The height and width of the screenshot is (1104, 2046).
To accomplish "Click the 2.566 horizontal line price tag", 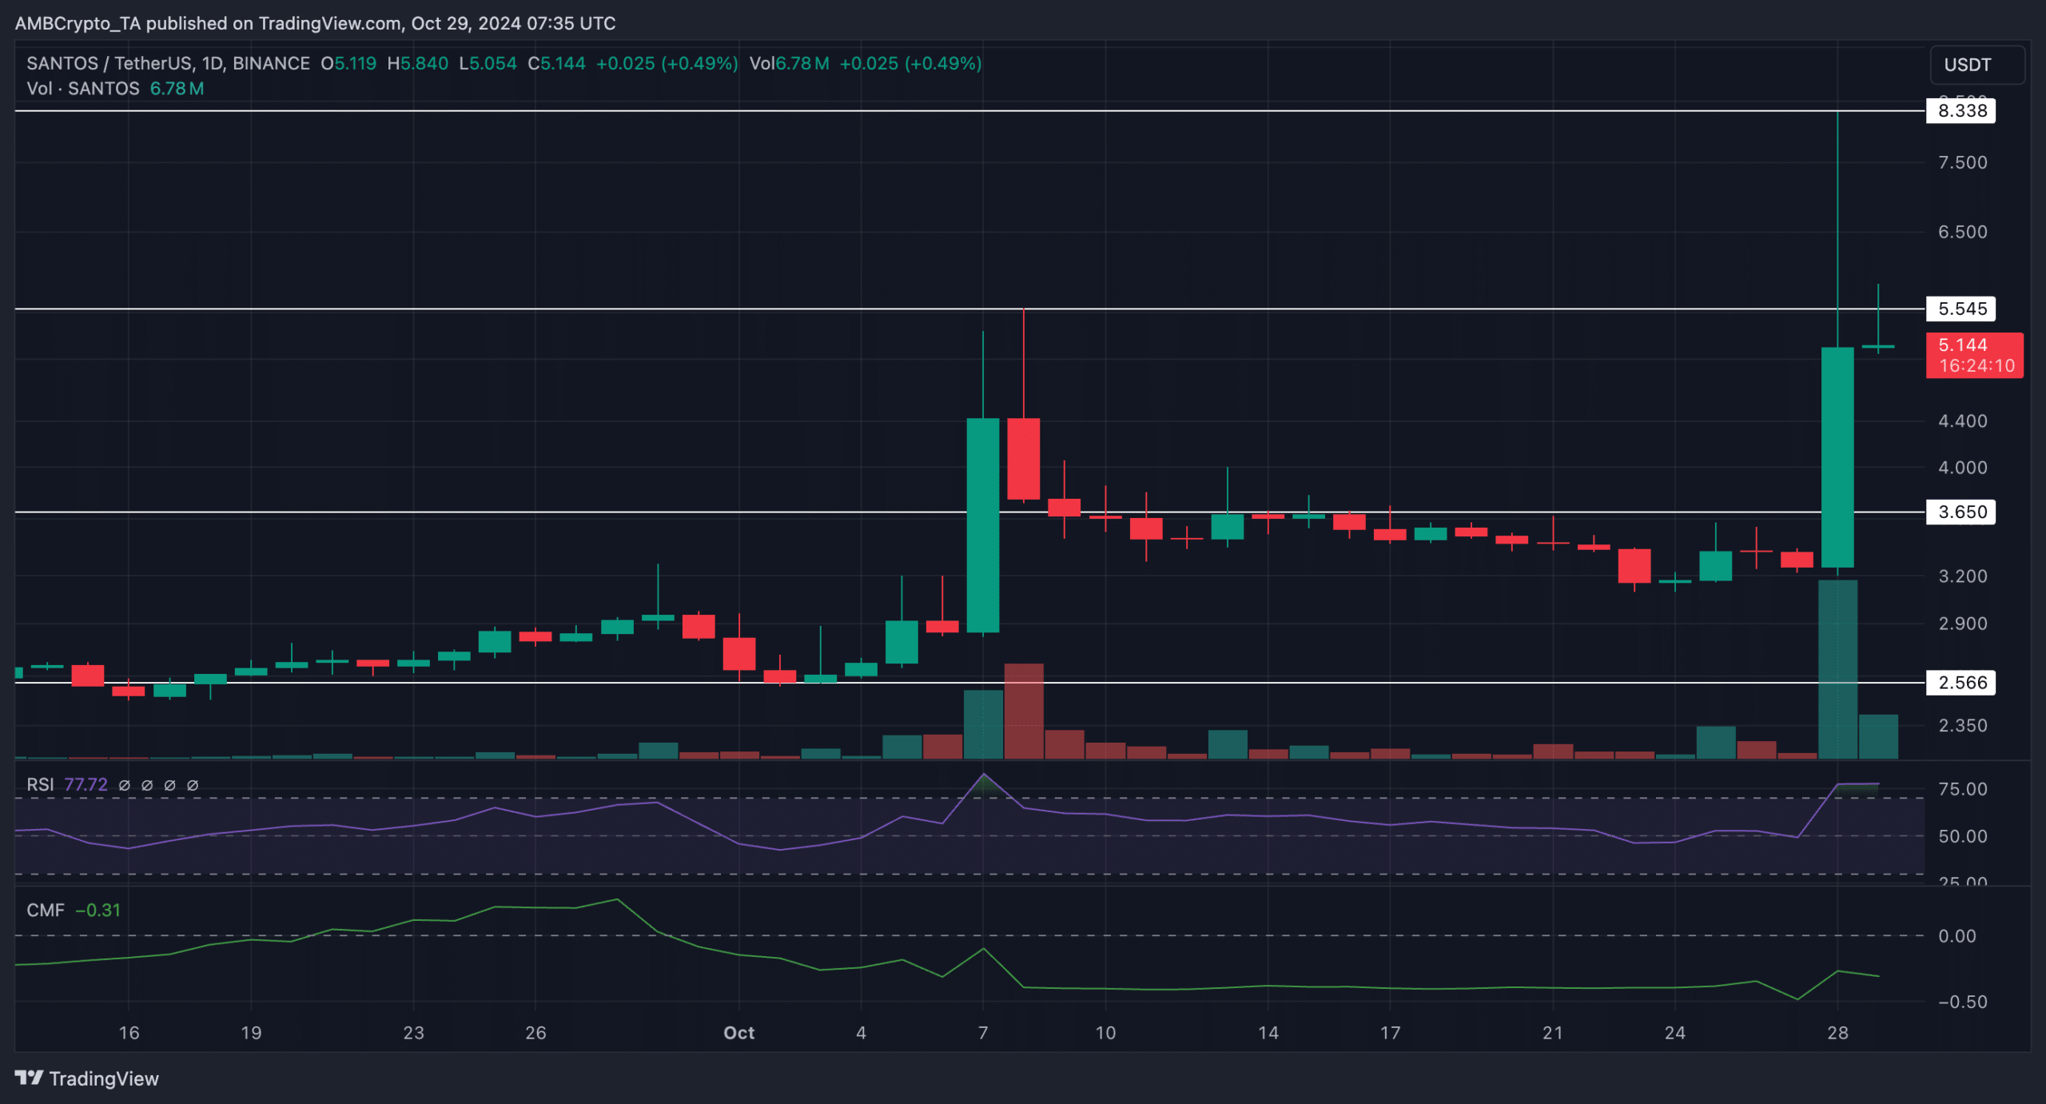I will 1960,683.
